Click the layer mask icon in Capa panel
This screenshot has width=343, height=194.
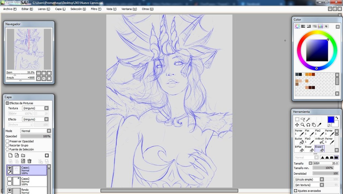(x=47, y=155)
